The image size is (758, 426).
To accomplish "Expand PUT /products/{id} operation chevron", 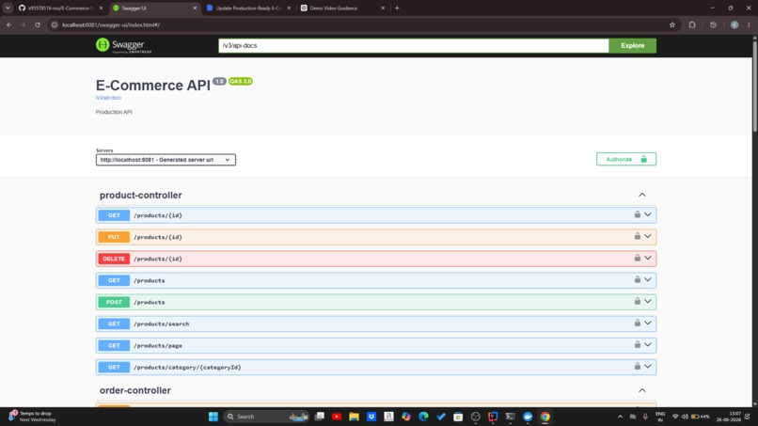I will [x=648, y=236].
